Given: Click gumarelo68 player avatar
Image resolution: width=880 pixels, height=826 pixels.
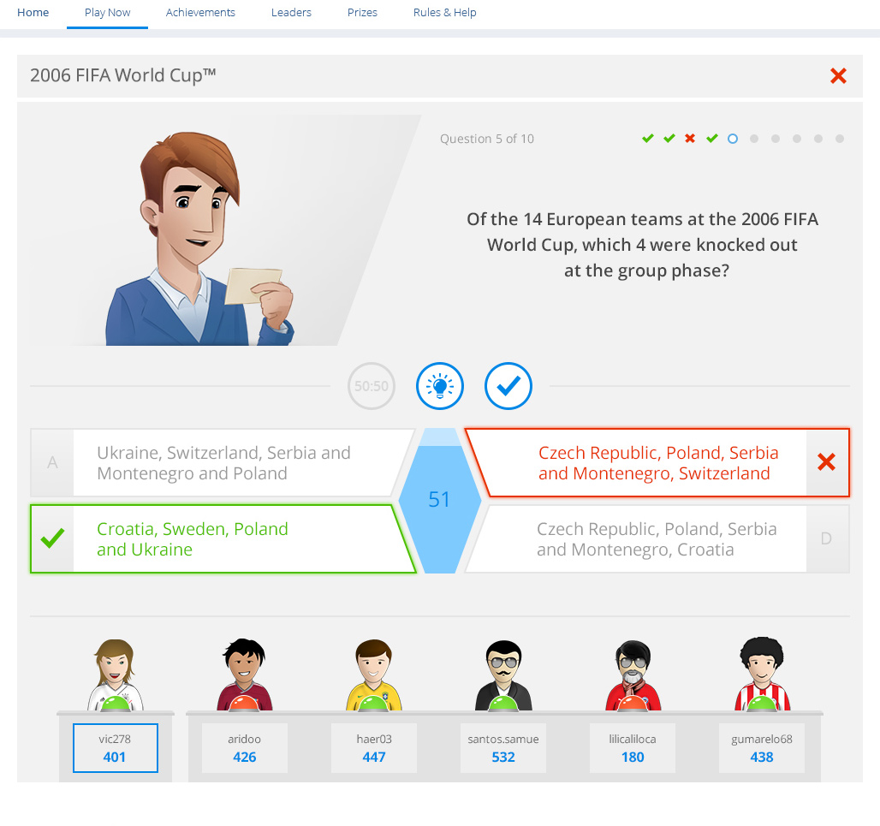Looking at the screenshot, I should tap(762, 674).
